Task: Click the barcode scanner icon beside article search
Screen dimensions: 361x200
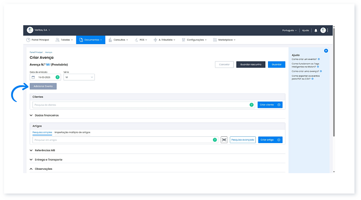Action: point(224,140)
